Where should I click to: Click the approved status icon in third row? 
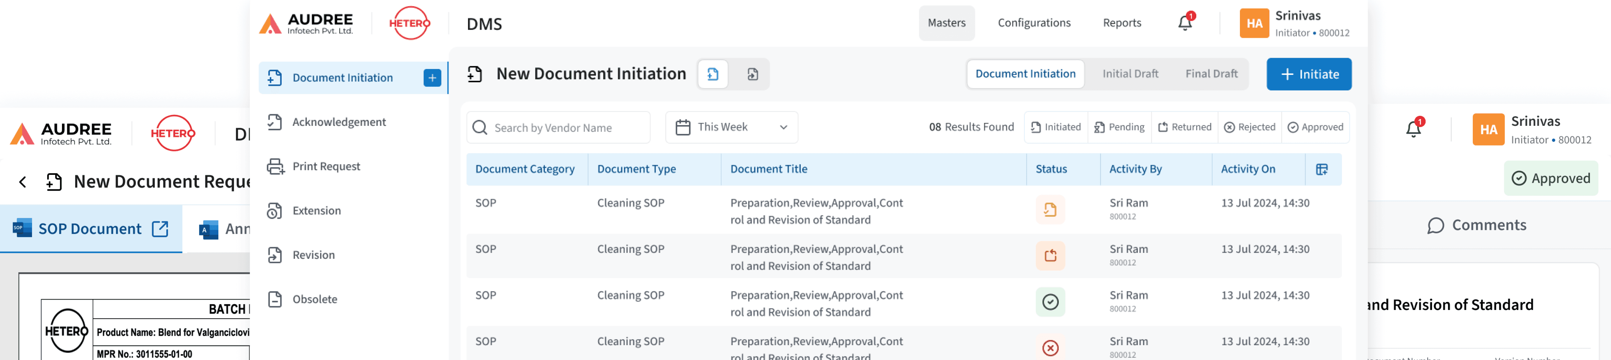pyautogui.click(x=1050, y=302)
